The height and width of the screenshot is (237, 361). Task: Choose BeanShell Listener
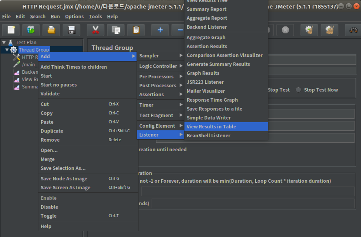[226, 136]
